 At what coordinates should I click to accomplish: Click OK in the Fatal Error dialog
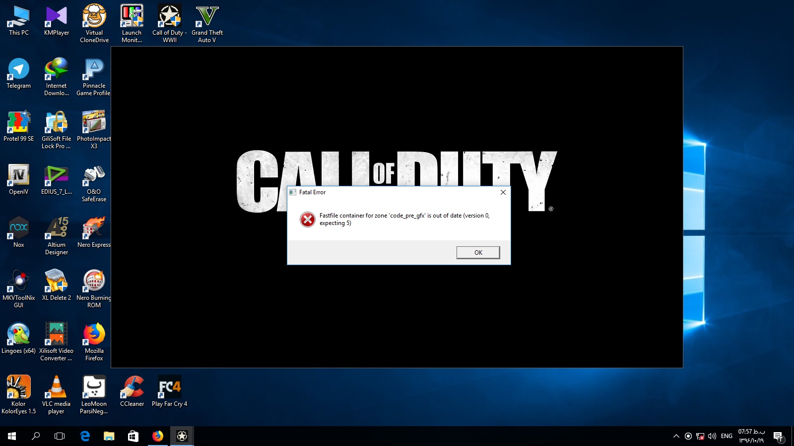[x=478, y=253]
